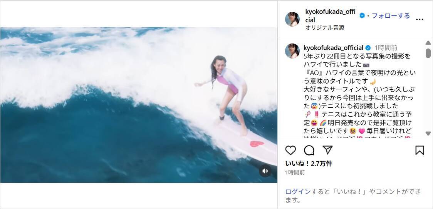
Task: Like the post with the heart icon
Action: (x=290, y=150)
